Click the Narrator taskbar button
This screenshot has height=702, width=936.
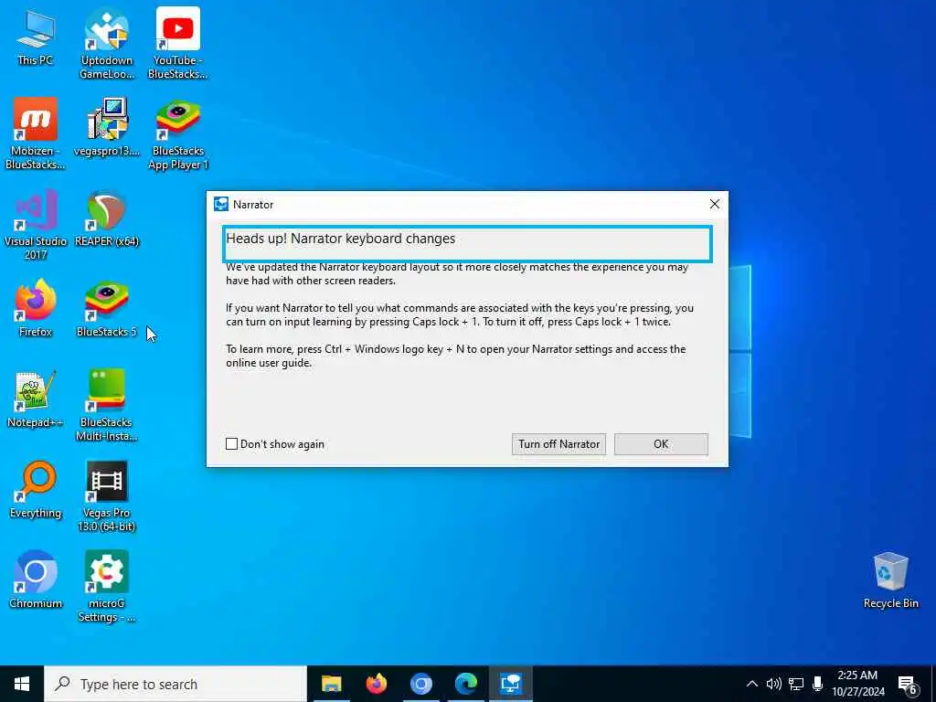(x=511, y=684)
